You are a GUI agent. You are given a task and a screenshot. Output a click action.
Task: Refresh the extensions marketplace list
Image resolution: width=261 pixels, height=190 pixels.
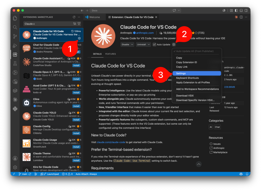(x=74, y=17)
